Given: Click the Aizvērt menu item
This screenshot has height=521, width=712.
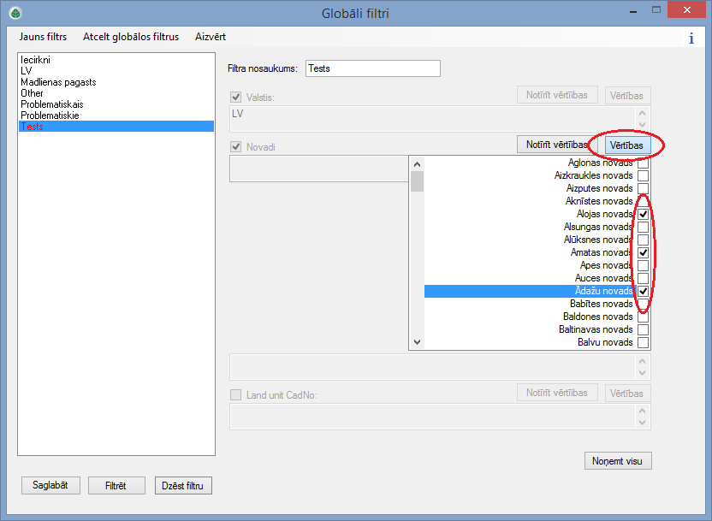Looking at the screenshot, I should [211, 37].
